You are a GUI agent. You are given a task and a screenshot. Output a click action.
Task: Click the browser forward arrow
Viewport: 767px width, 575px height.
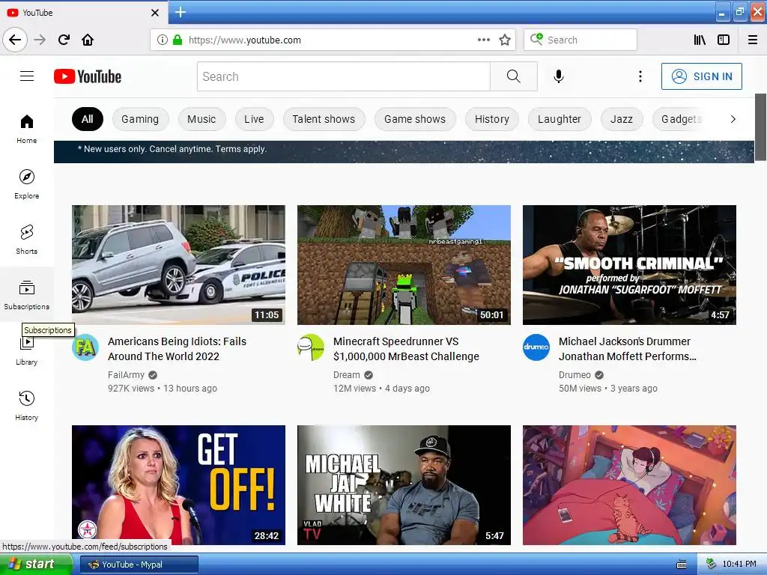point(40,40)
